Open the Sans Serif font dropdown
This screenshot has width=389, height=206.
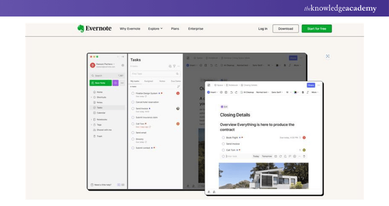click(x=277, y=92)
